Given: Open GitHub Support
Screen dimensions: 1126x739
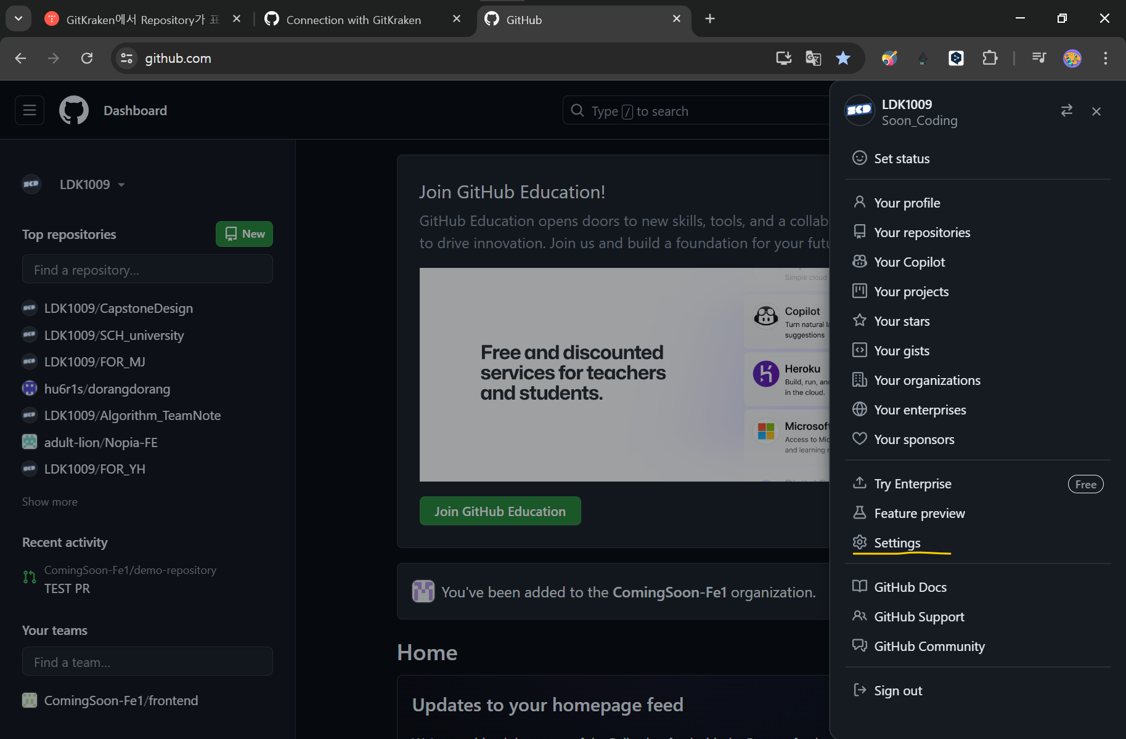Looking at the screenshot, I should click(x=977, y=616).
